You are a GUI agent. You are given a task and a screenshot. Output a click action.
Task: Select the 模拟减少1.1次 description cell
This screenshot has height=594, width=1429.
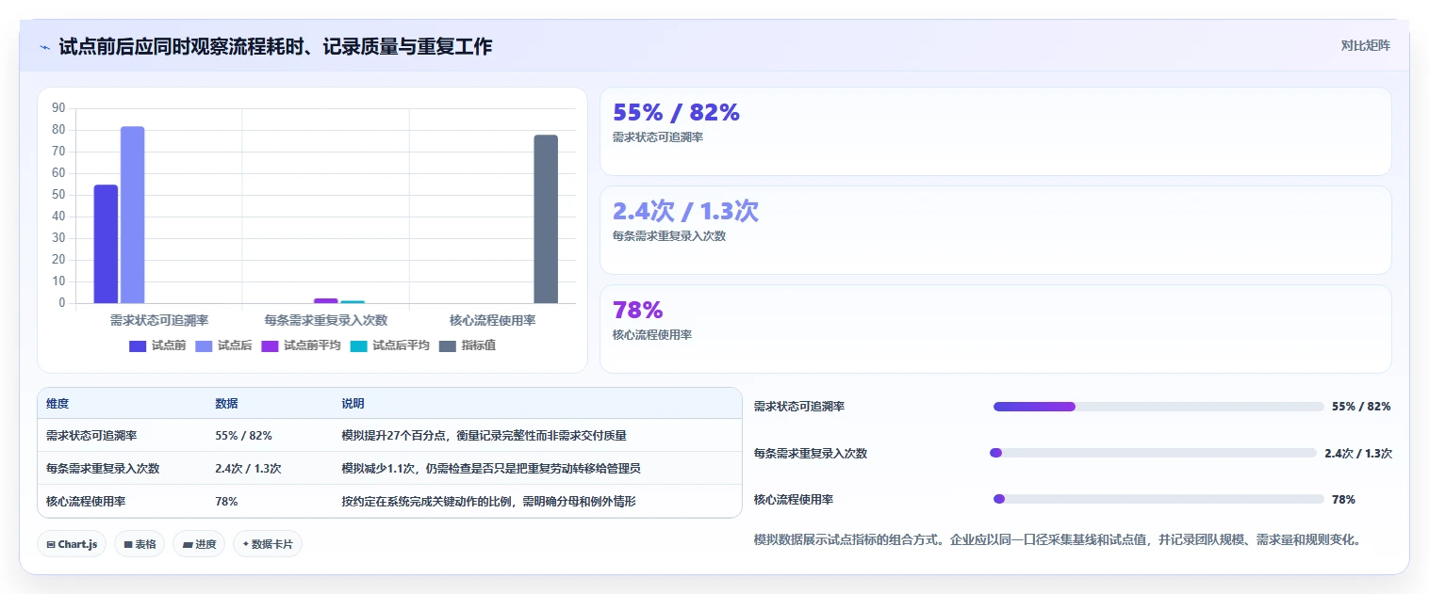point(491,468)
